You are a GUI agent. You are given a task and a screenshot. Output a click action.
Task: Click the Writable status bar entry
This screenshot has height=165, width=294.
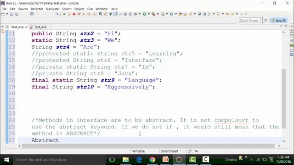click(138, 151)
